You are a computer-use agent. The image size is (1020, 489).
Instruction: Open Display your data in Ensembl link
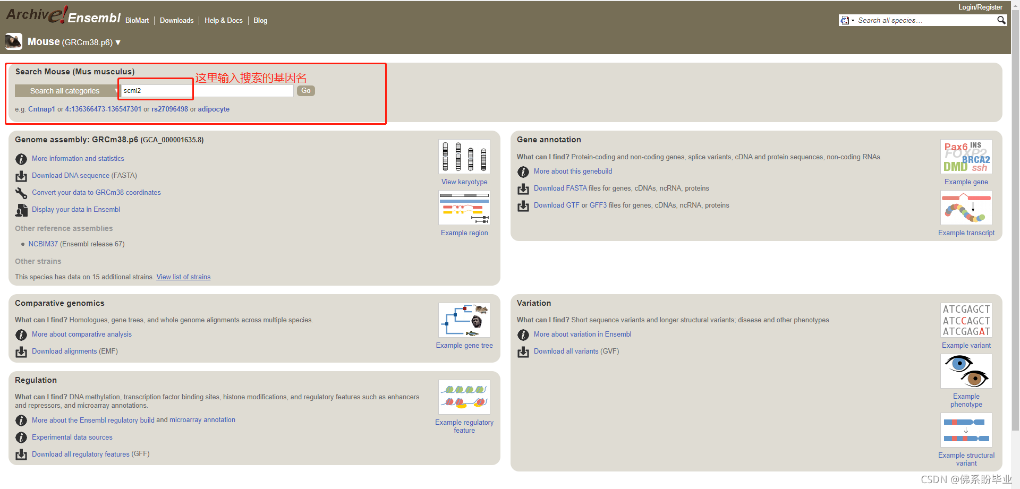[x=76, y=209]
